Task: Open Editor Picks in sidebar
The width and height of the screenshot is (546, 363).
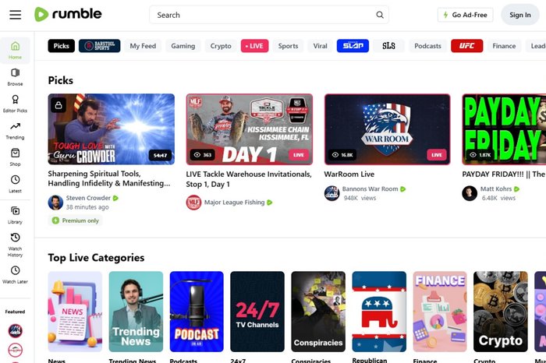Action: tap(16, 104)
